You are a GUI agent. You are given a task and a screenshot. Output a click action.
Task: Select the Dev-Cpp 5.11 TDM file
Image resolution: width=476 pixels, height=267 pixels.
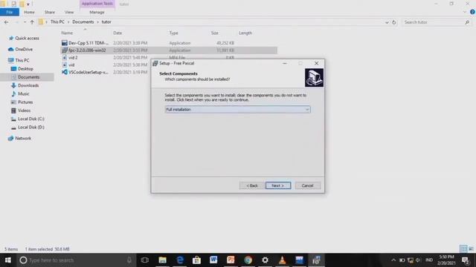pyautogui.click(x=88, y=43)
